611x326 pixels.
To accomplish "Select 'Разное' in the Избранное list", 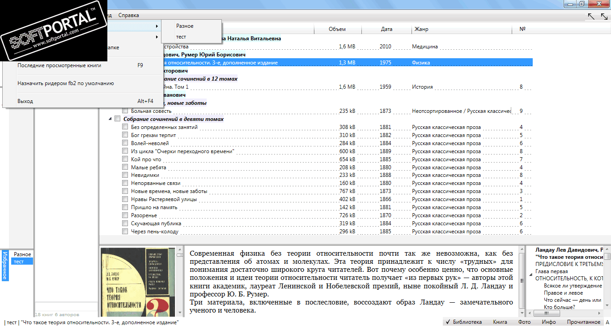I will click(x=22, y=254).
